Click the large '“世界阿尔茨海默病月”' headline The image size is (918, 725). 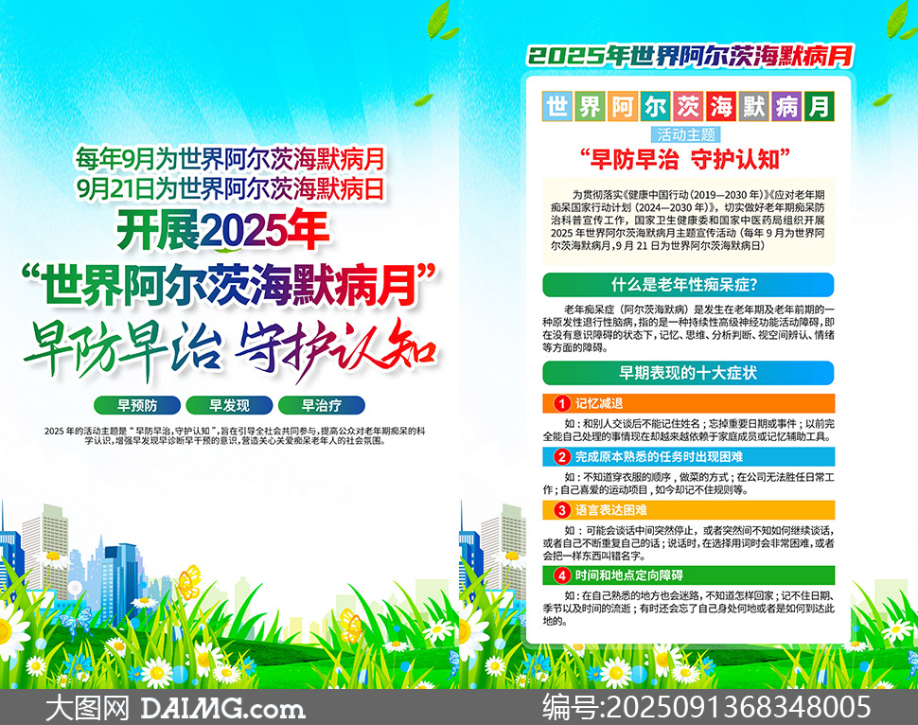(229, 285)
